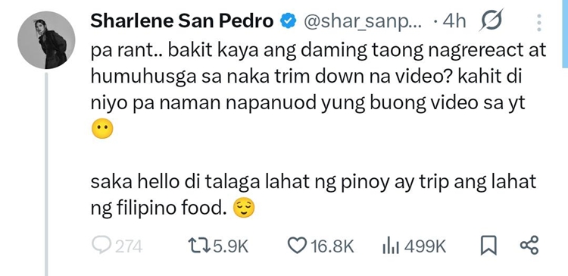Toggle bookmark on this tweet
Screen dimensions: 568x276
[488, 246]
